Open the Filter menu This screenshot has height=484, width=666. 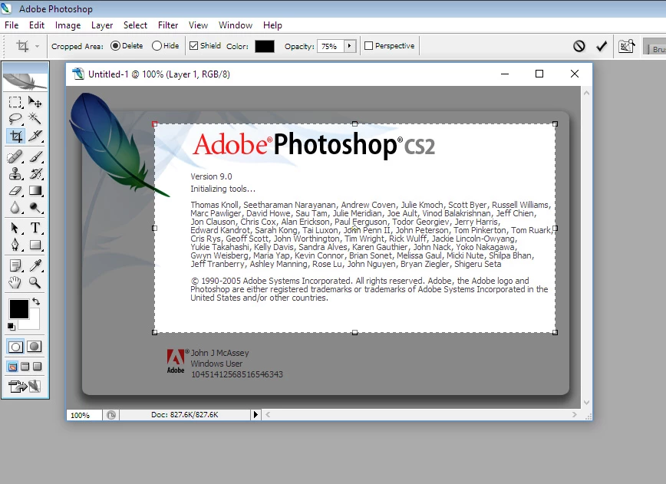168,25
